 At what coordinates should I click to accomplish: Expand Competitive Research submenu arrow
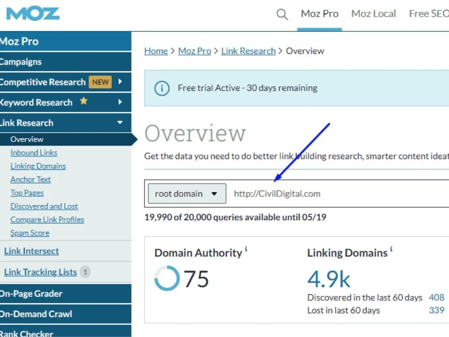(x=120, y=82)
